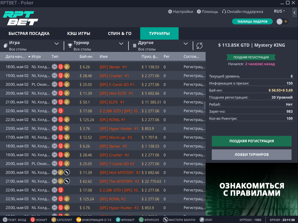Image resolution: width=298 pixels, height=223 pixels.
Task: Go to the Спин & Го tab
Action: coord(120,33)
